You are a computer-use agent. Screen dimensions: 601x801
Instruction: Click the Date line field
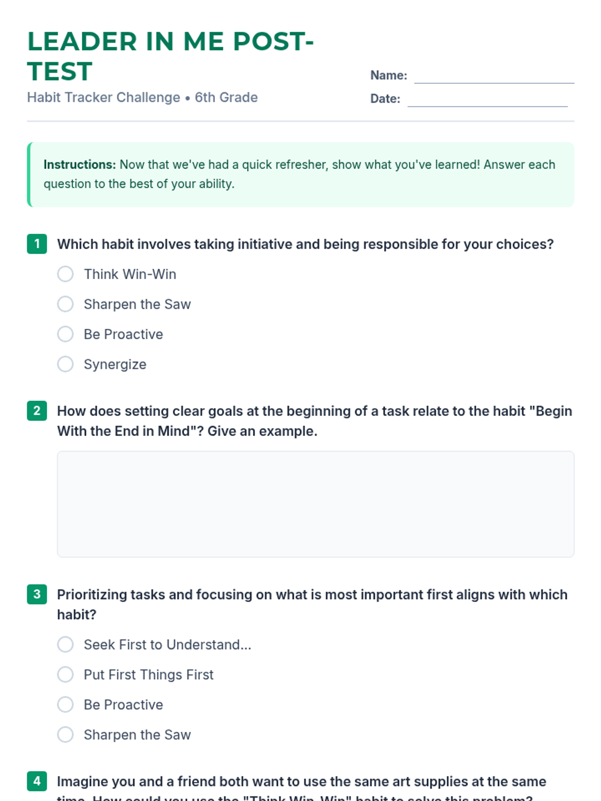pyautogui.click(x=488, y=99)
